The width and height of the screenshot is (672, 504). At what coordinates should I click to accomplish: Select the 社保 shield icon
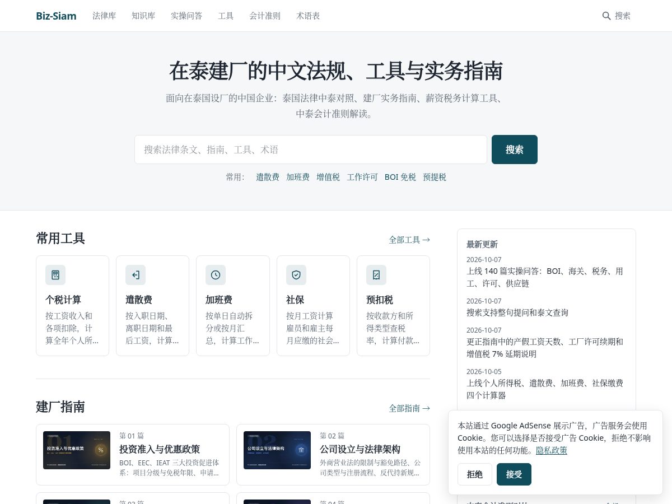click(x=296, y=275)
